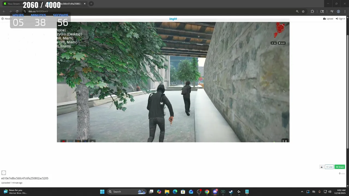The width and height of the screenshot is (349, 196).
Task: Open the media control icon in Chrome toolbar
Action: (332, 11)
